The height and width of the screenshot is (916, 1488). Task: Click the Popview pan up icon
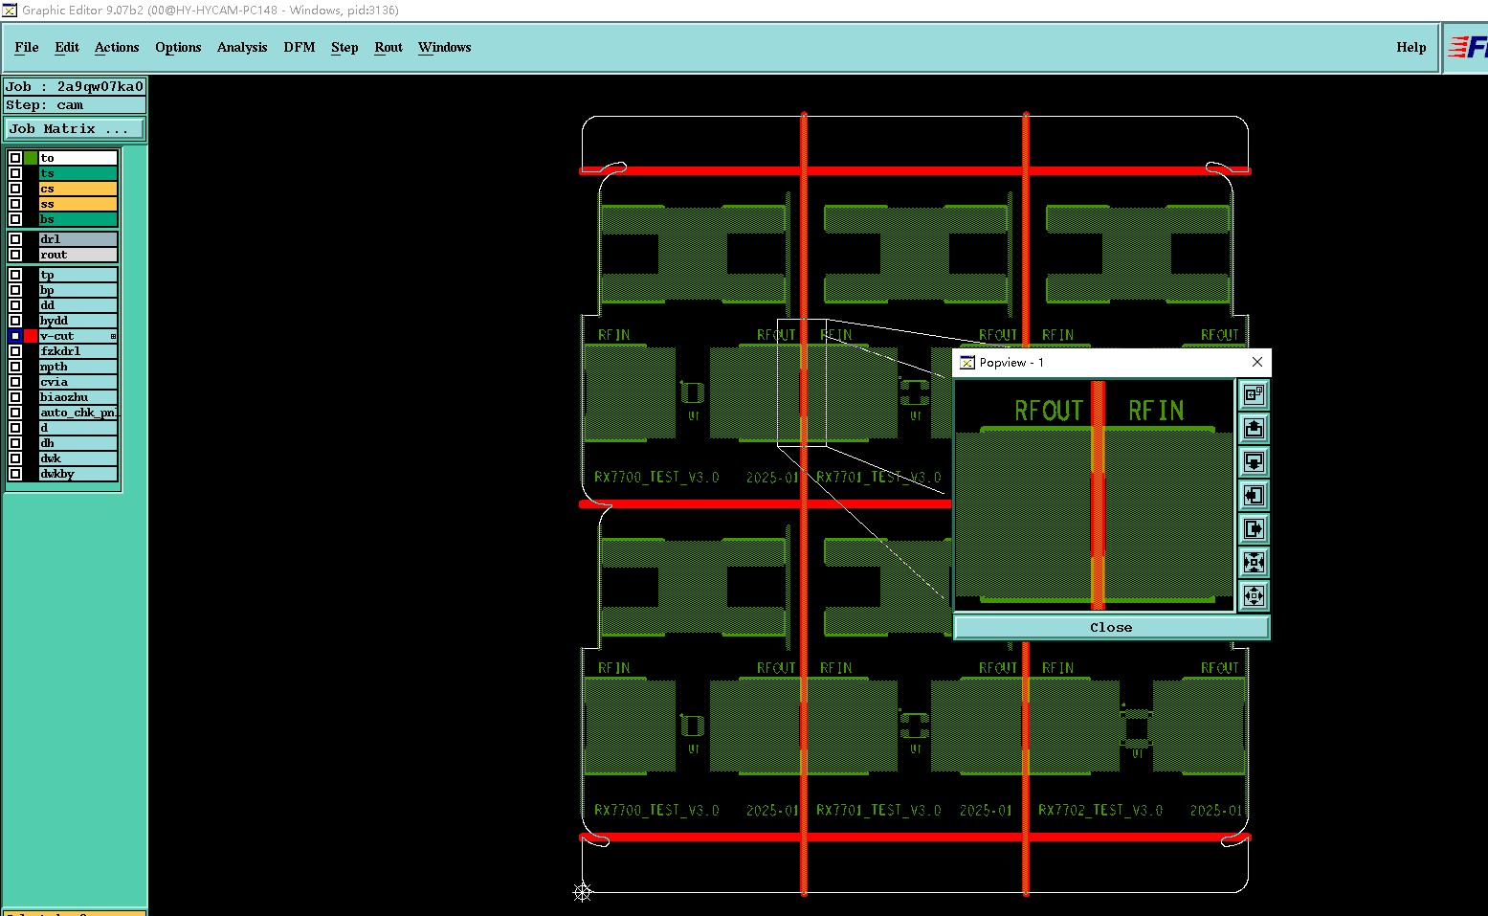pyautogui.click(x=1254, y=428)
